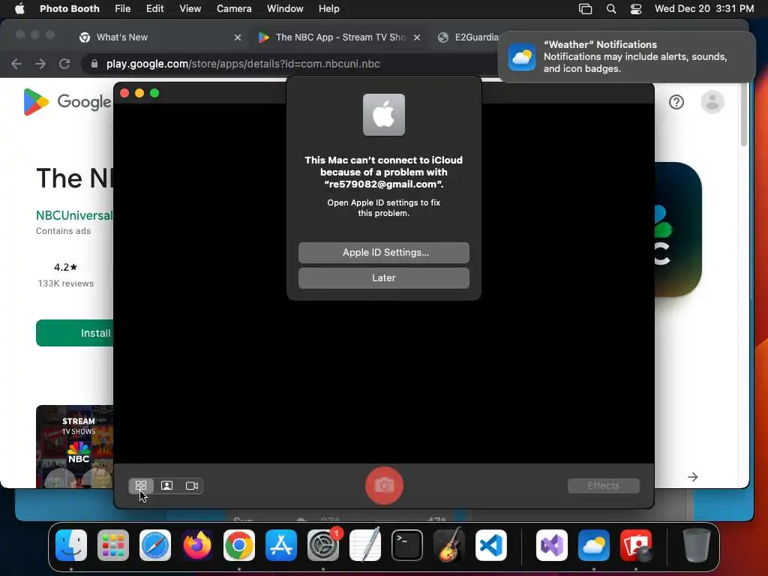Open Control Center in menu bar
The width and height of the screenshot is (768, 576).
[636, 8]
